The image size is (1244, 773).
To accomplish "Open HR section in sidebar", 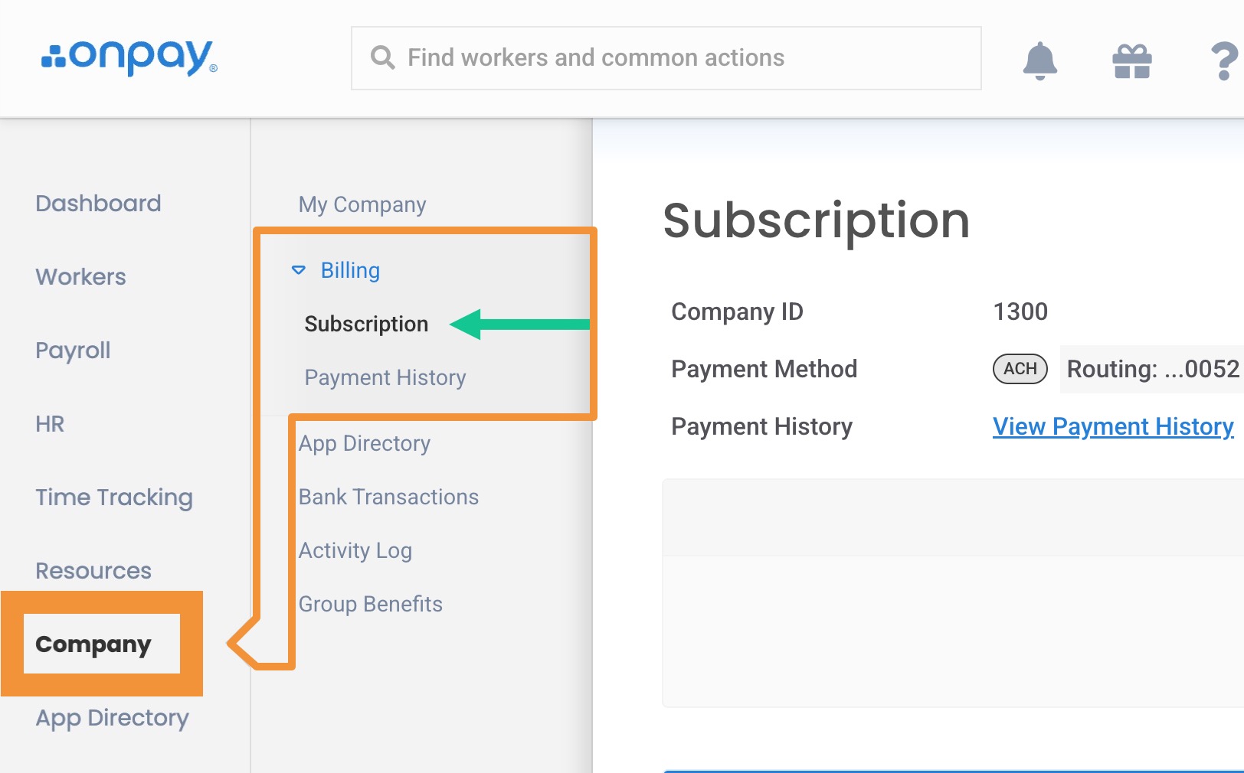I will 50,424.
